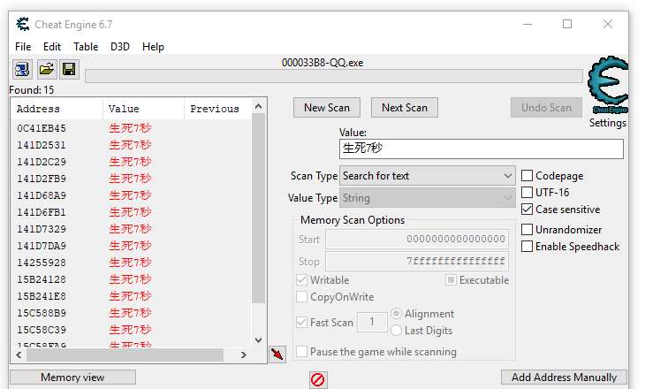Image resolution: width=645 pixels, height=389 pixels.
Task: Open the Scan Type dropdown
Action: 428,176
